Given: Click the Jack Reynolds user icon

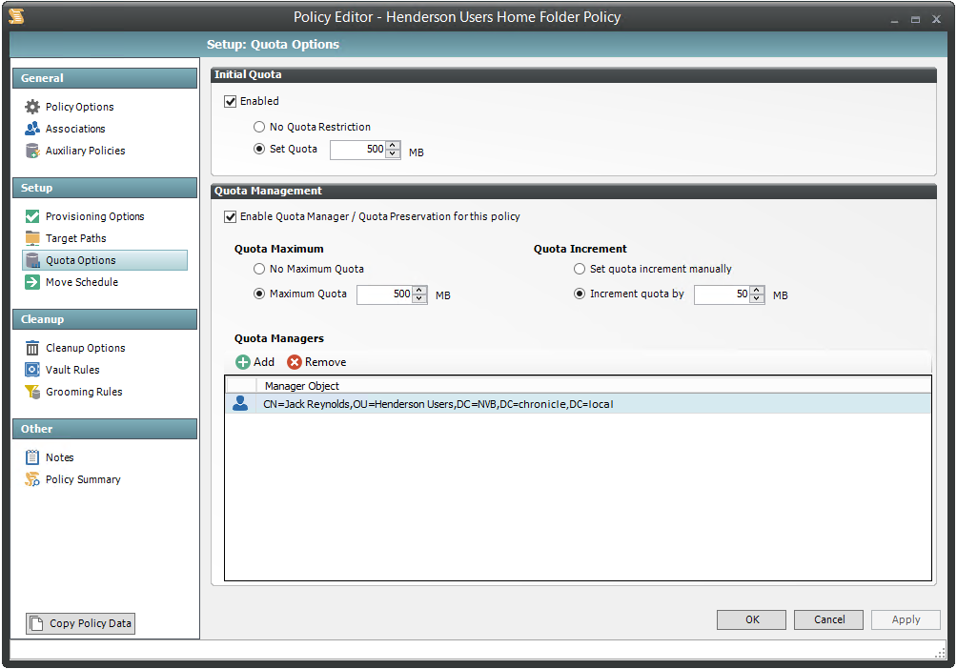Looking at the screenshot, I should (x=240, y=403).
